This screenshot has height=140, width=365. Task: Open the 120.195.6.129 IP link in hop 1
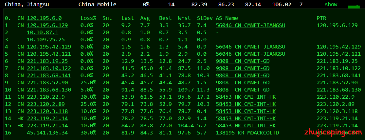[x=47, y=25]
